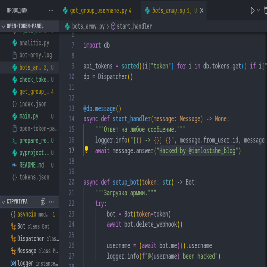Click the Run Python file play icon

pyautogui.click(x=252, y=11)
